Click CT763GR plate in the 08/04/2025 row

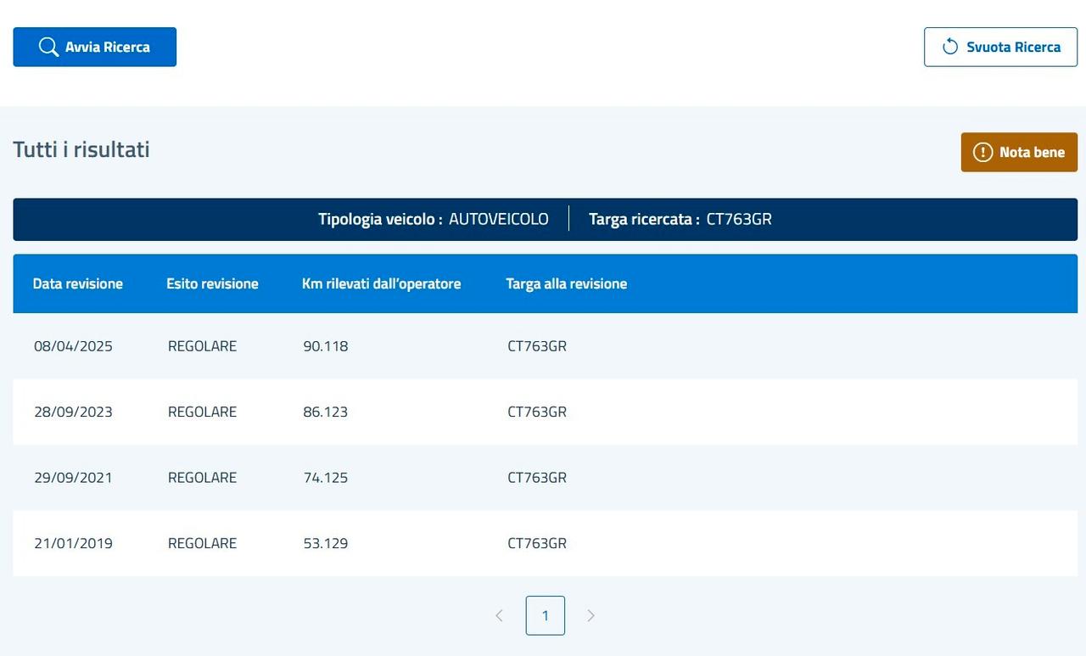[x=537, y=346]
